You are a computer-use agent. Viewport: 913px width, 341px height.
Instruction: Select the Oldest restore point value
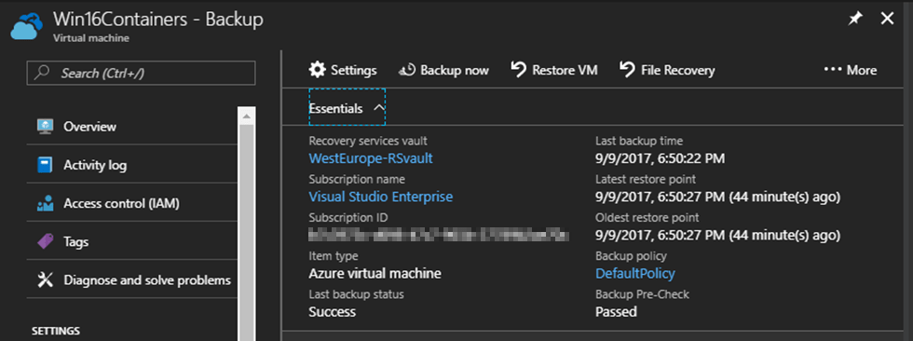718,235
